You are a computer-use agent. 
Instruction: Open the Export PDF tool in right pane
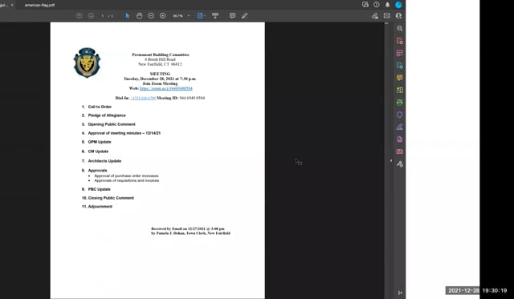click(400, 66)
